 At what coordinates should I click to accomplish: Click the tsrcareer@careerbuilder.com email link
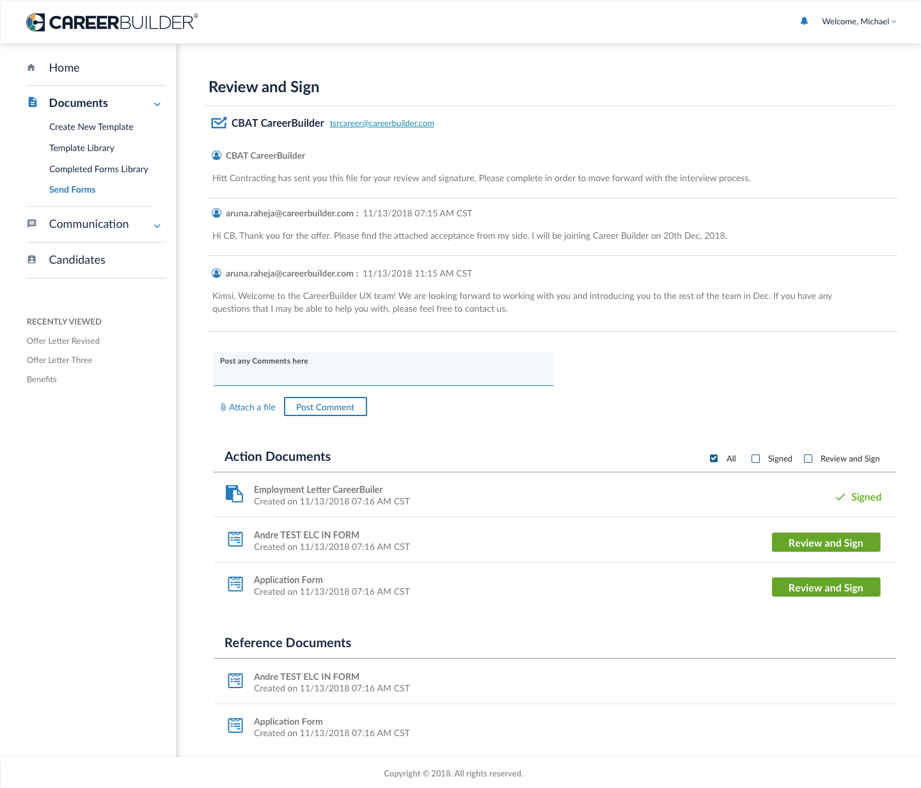click(382, 123)
